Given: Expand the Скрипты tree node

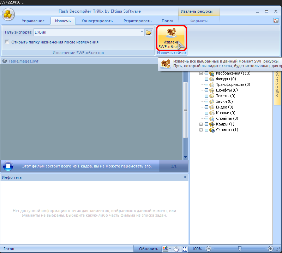Looking at the screenshot, I should point(201,130).
